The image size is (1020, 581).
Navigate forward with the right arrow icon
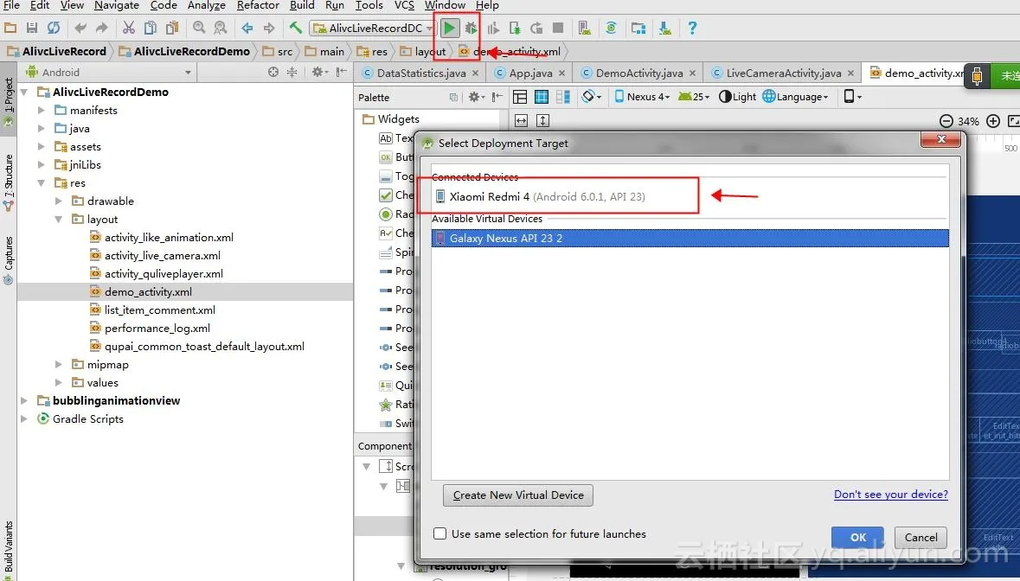269,28
